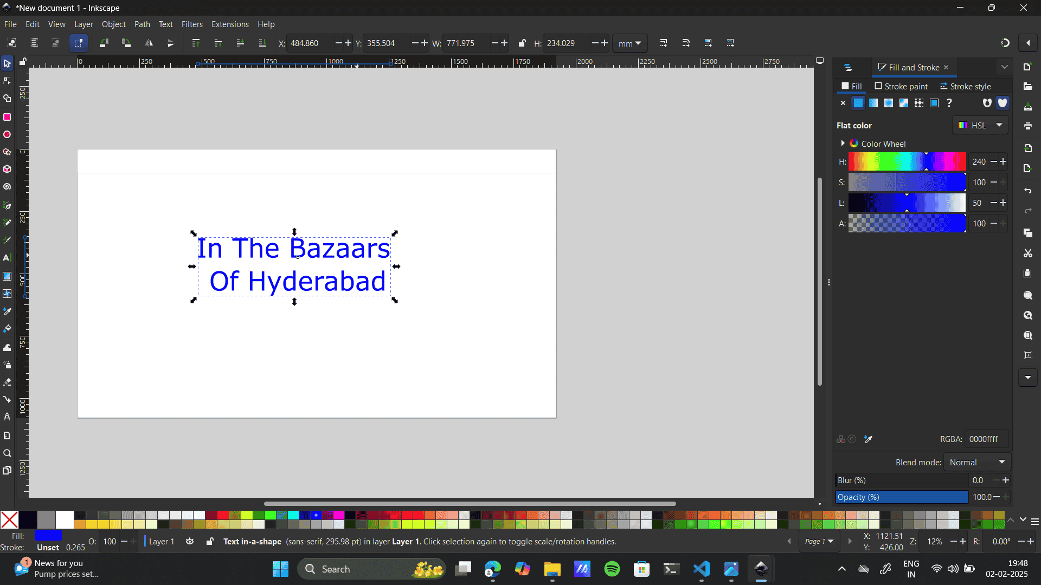Click Flip horizontal icon
1041x585 pixels.
pyautogui.click(x=149, y=43)
